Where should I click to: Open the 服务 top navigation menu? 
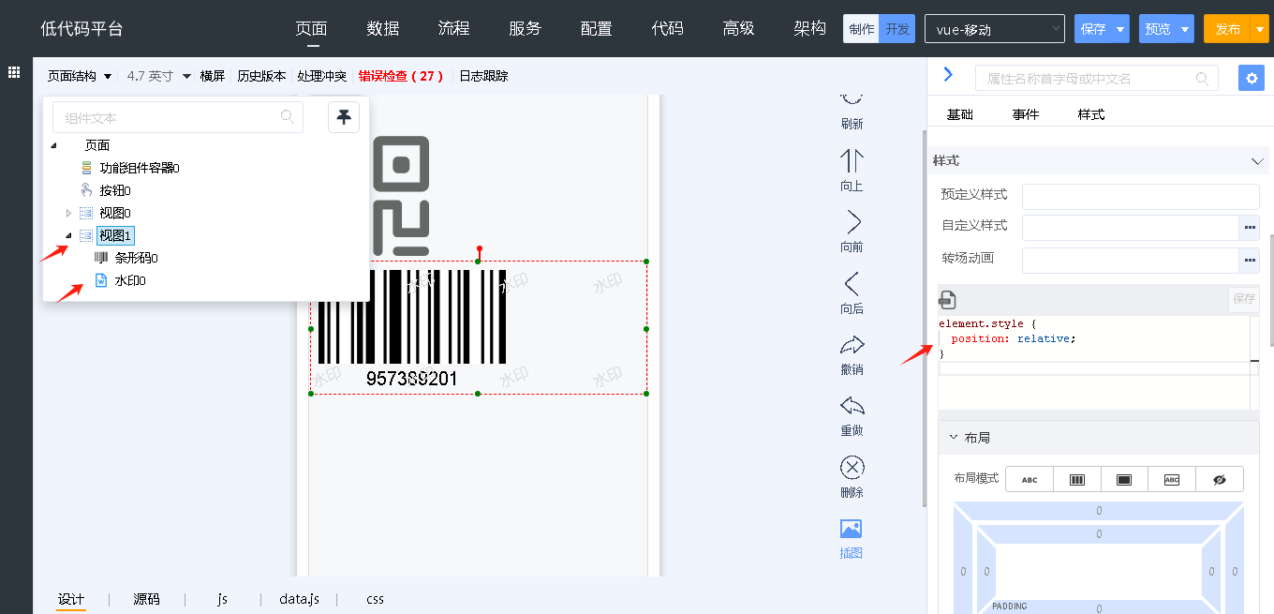point(526,28)
